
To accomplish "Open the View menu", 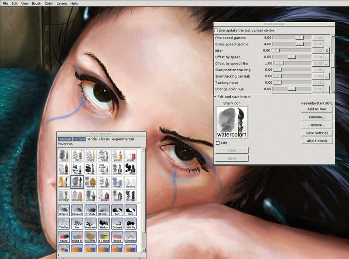I will (25, 3).
